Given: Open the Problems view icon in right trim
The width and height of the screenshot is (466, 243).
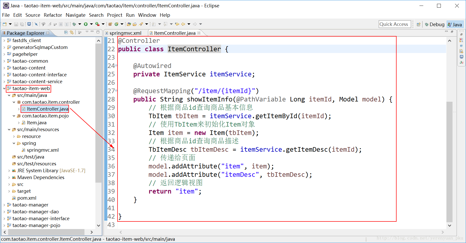Looking at the screenshot, I should 461,40.
